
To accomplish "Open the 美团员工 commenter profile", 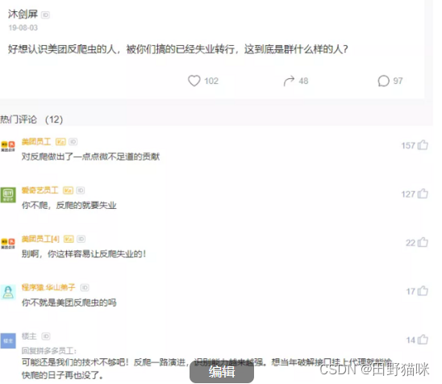I will tap(36, 141).
